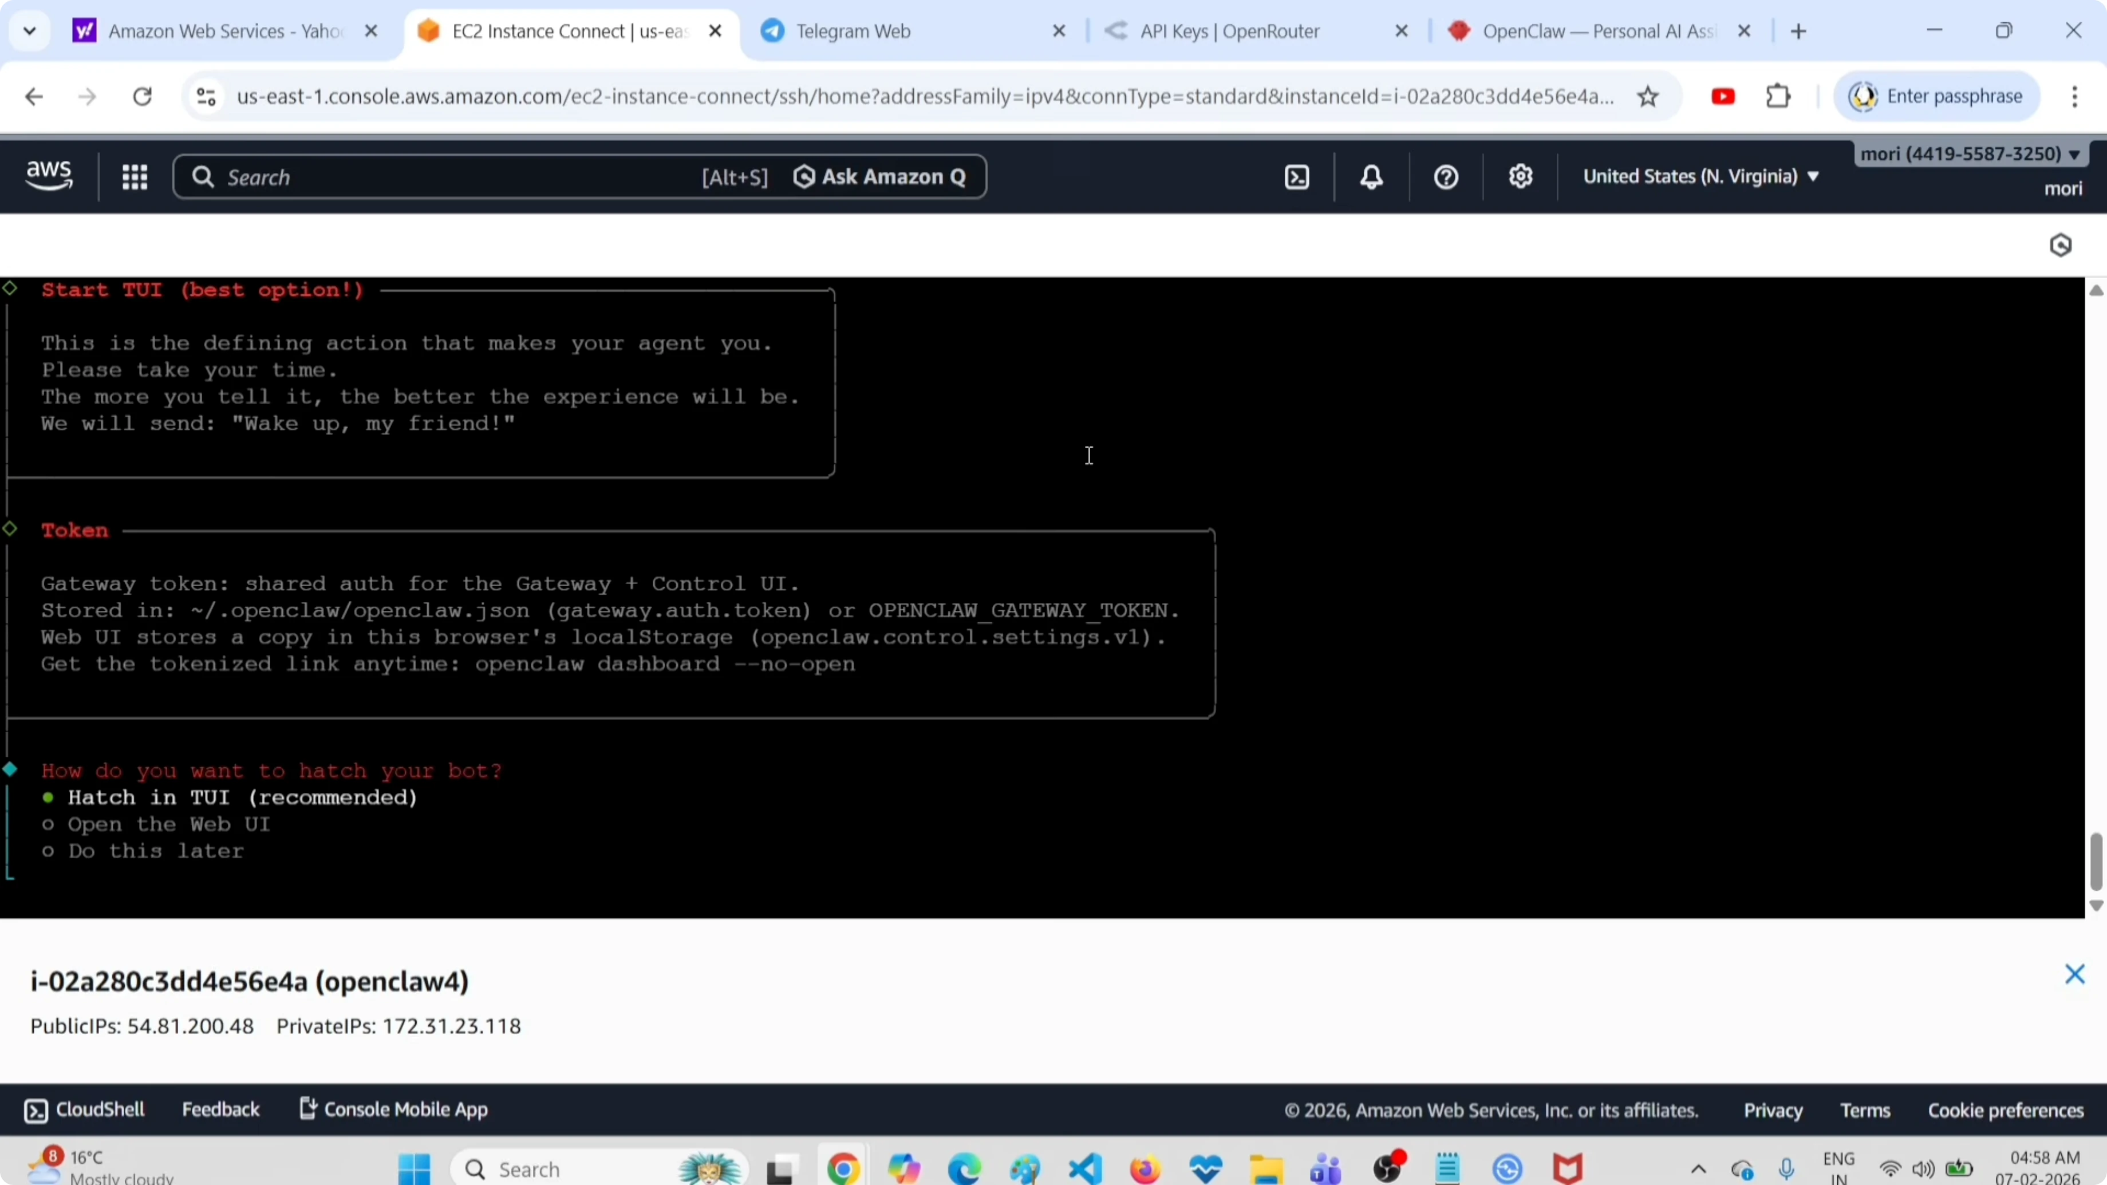Open the mori account dropdown menu
The height and width of the screenshot is (1185, 2107).
pos(1970,154)
